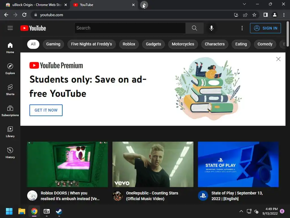290x218 pixels.
Task: Filter by Gaming chip
Action: pos(53,44)
